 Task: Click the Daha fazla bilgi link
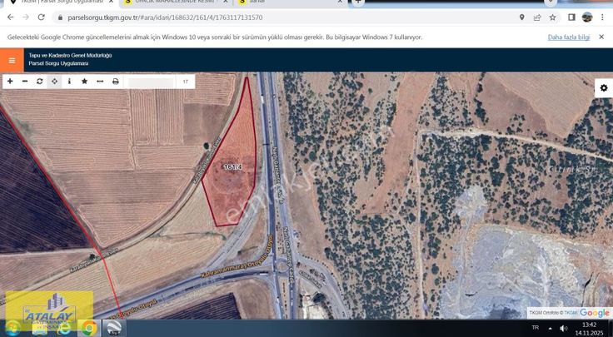[568, 37]
